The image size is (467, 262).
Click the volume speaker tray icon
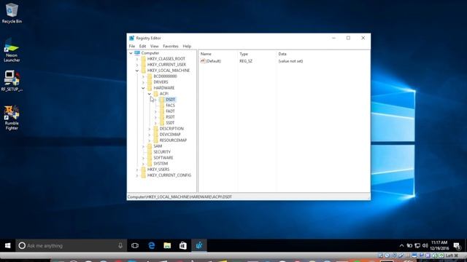(x=425, y=246)
